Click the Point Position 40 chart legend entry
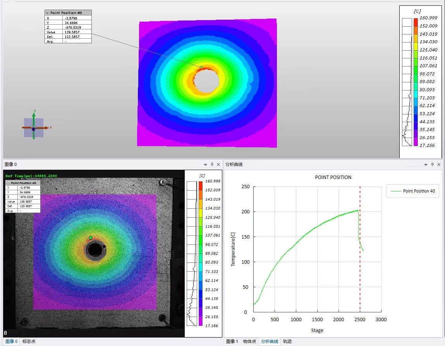Viewport: 445px width, 346px height. (413, 191)
